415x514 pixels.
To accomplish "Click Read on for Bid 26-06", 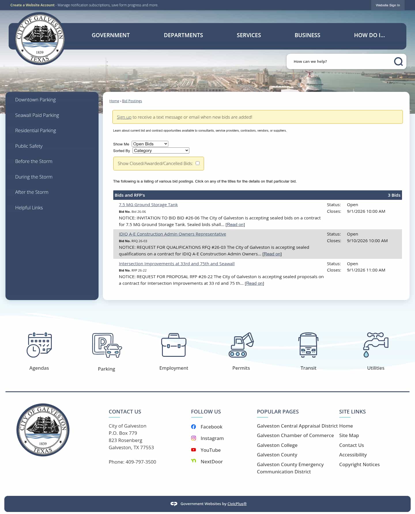I will tap(235, 224).
